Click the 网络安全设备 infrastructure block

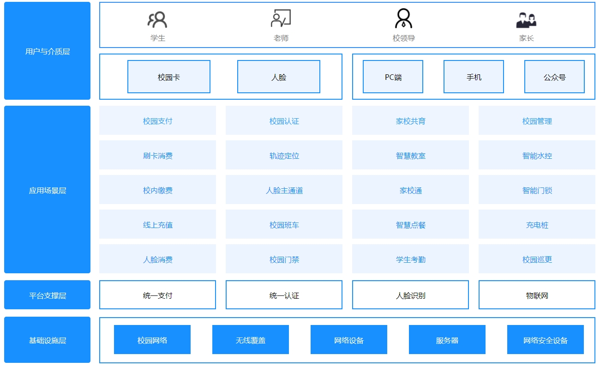tap(546, 339)
